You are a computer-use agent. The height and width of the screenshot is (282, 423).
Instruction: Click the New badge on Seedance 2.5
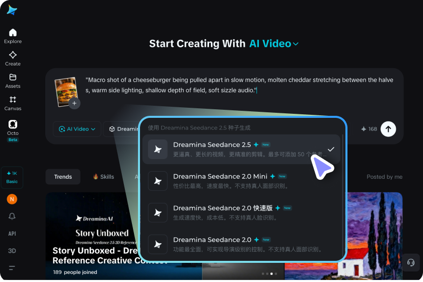(266, 145)
